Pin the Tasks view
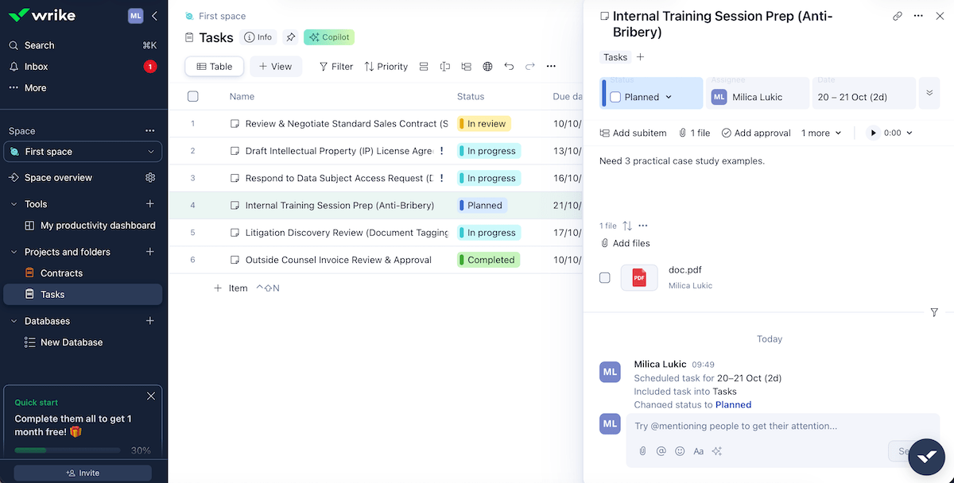This screenshot has width=954, height=483. (x=290, y=37)
